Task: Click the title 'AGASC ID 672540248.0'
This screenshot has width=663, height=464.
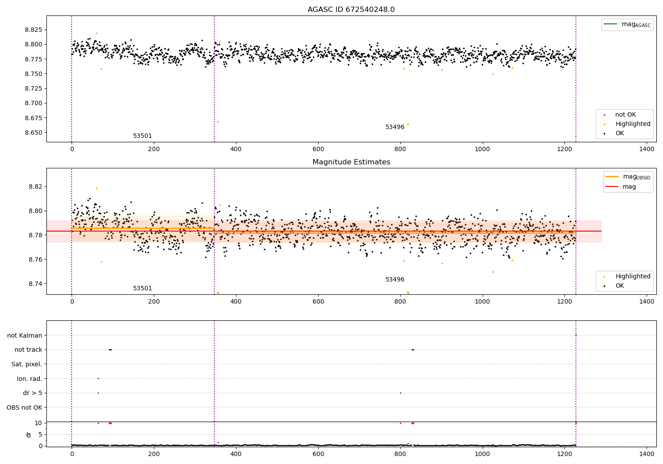Action: [x=351, y=10]
